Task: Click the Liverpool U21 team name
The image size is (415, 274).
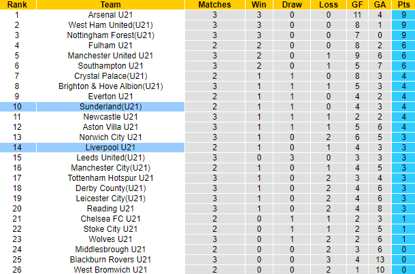Action: pos(111,148)
